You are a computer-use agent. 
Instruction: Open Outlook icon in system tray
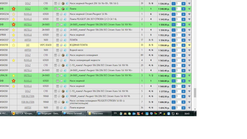[134, 114]
